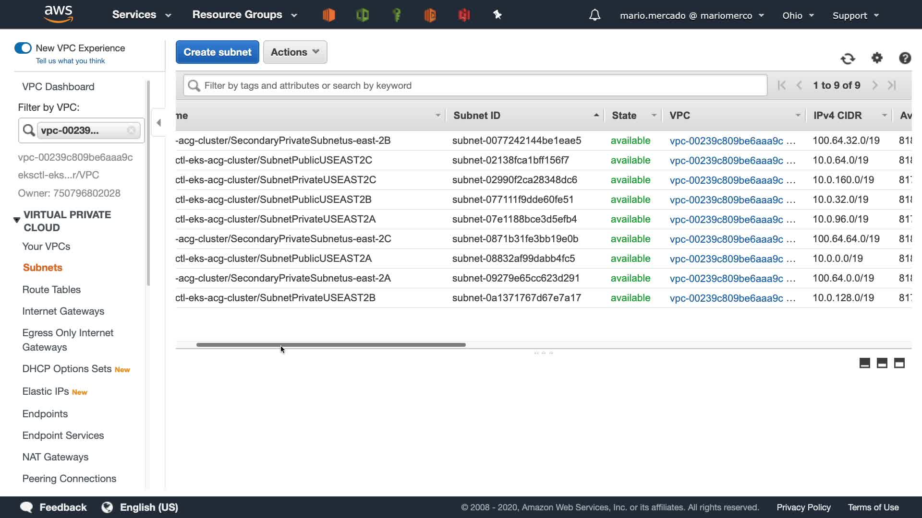The image size is (922, 518).
Task: Go to next page of subnets
Action: (875, 85)
